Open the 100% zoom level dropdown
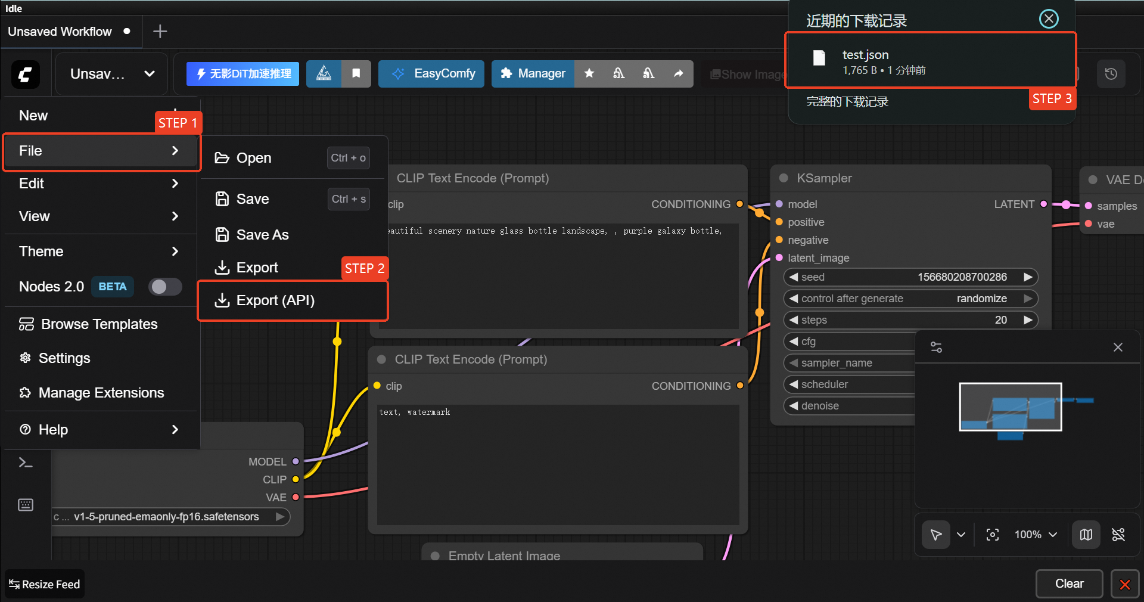 pos(1036,535)
